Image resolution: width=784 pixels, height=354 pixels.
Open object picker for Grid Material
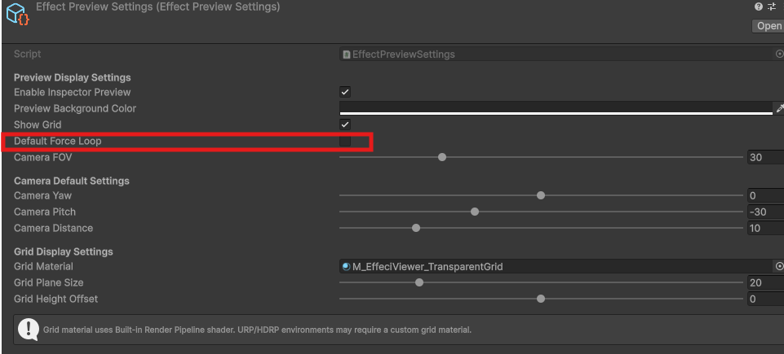[778, 266]
